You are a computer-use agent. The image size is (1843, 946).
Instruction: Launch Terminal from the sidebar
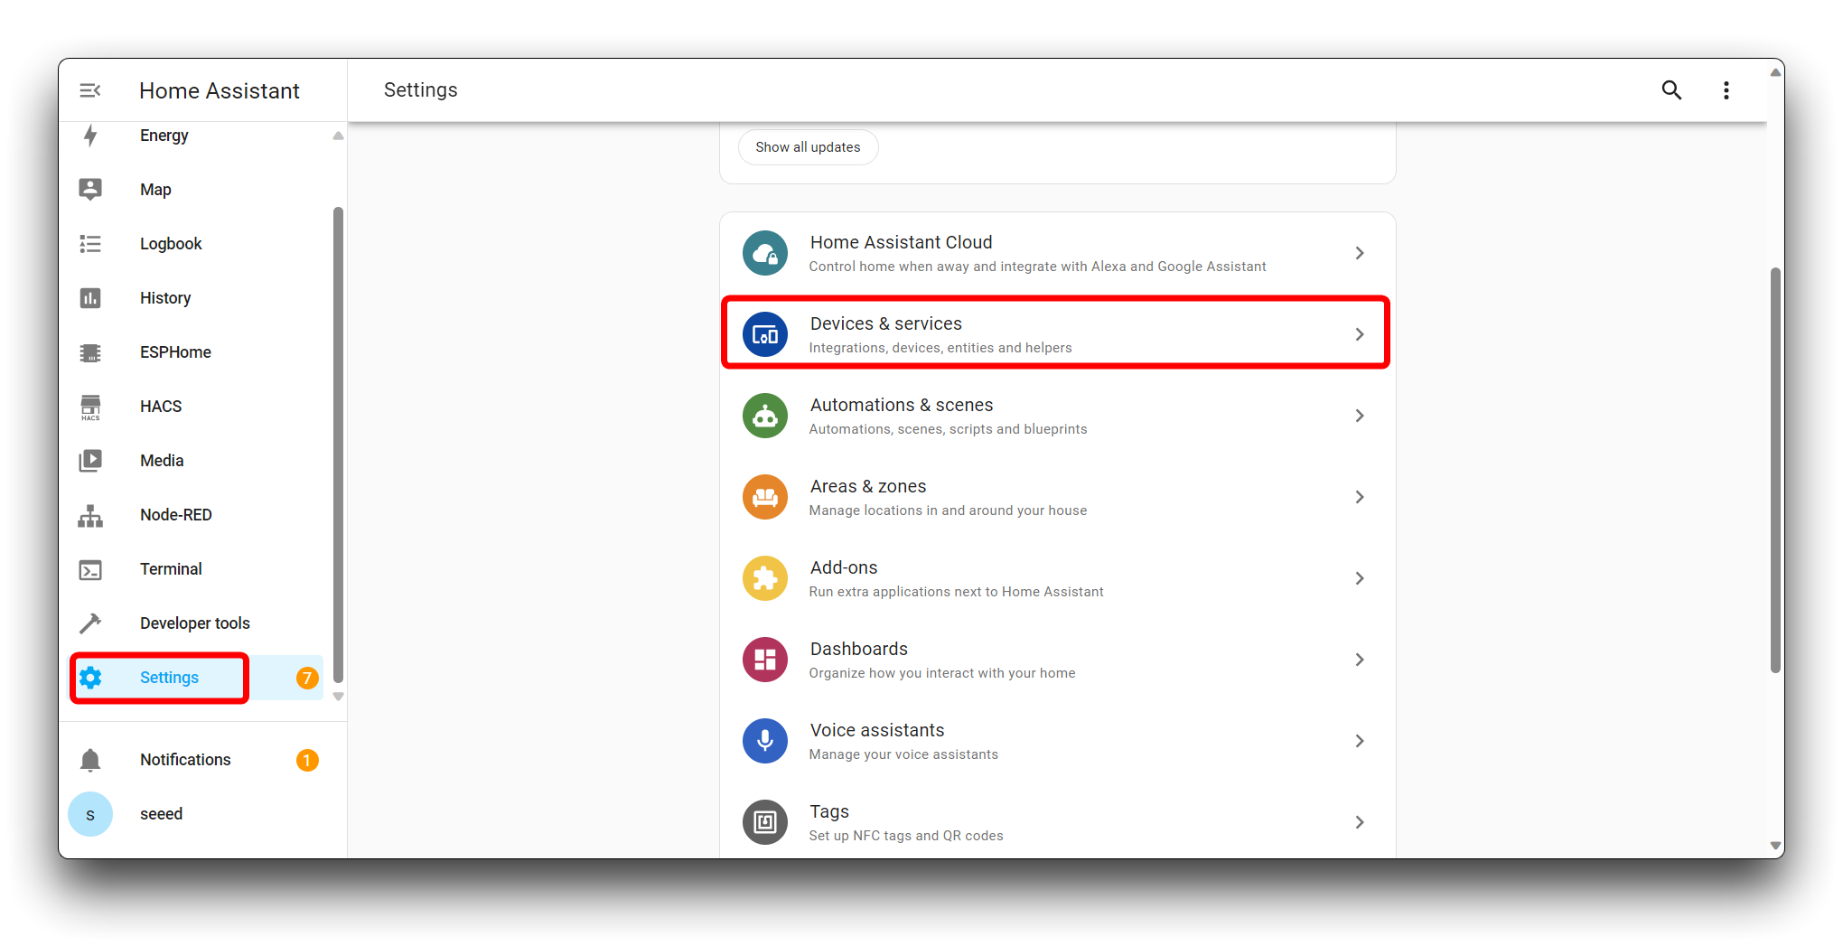point(197,569)
